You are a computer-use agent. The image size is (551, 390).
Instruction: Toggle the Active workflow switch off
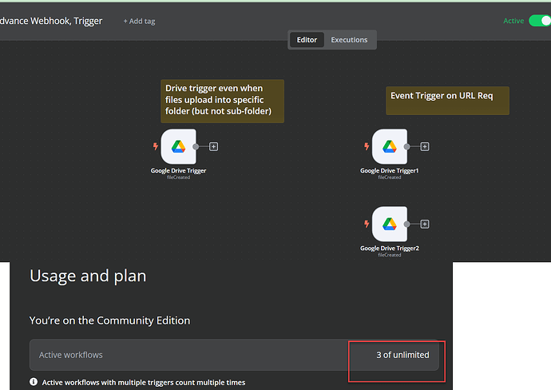(x=539, y=21)
